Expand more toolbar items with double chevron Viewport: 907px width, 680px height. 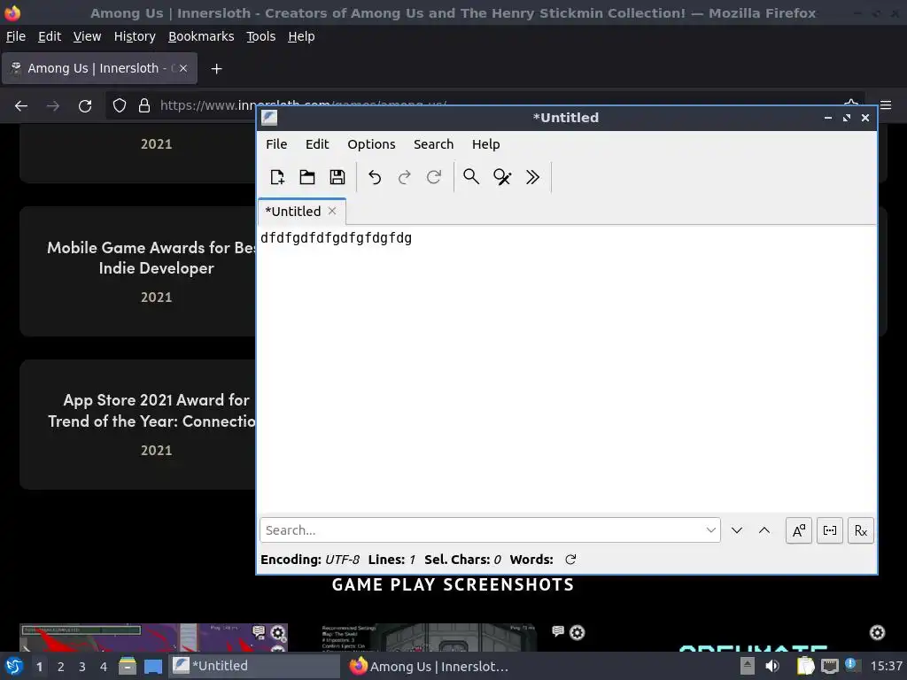(532, 177)
